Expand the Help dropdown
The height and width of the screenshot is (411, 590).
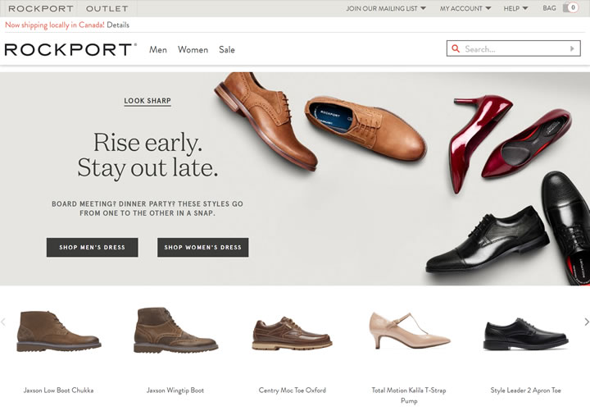(x=516, y=8)
